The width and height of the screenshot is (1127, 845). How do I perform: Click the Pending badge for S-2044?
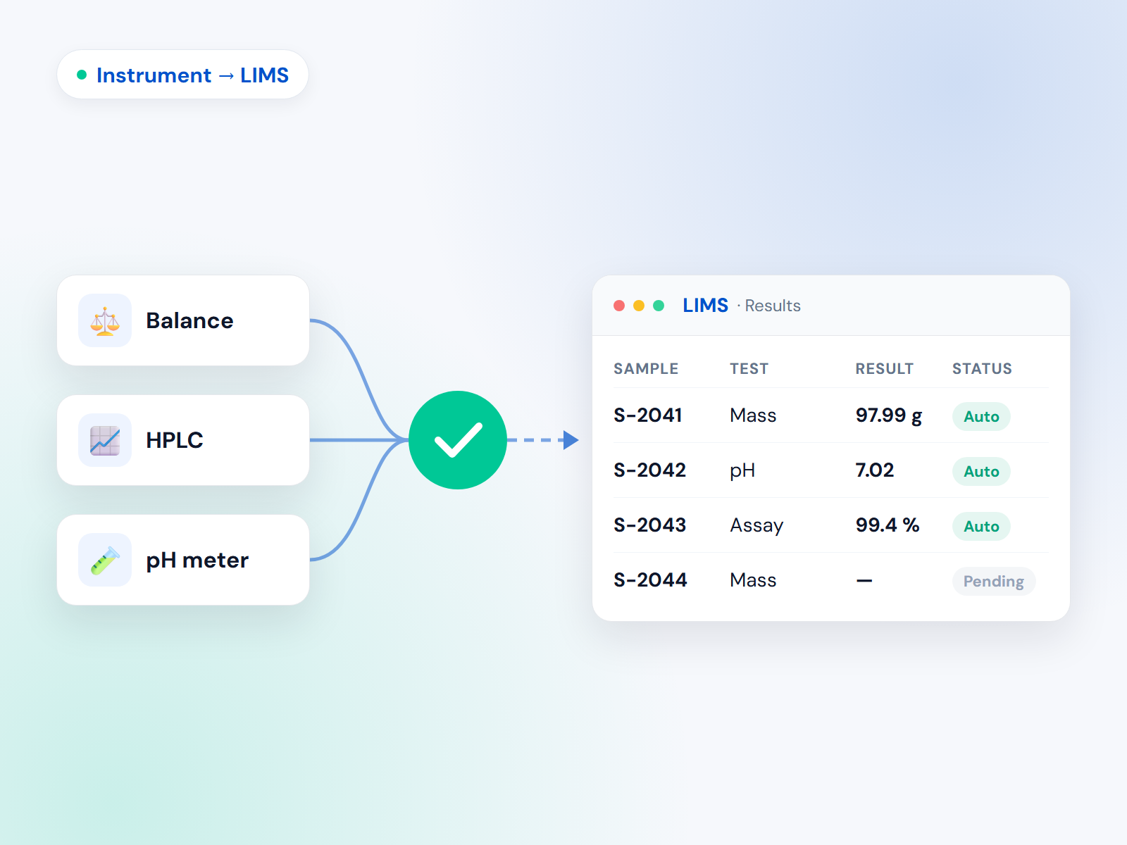tap(994, 581)
